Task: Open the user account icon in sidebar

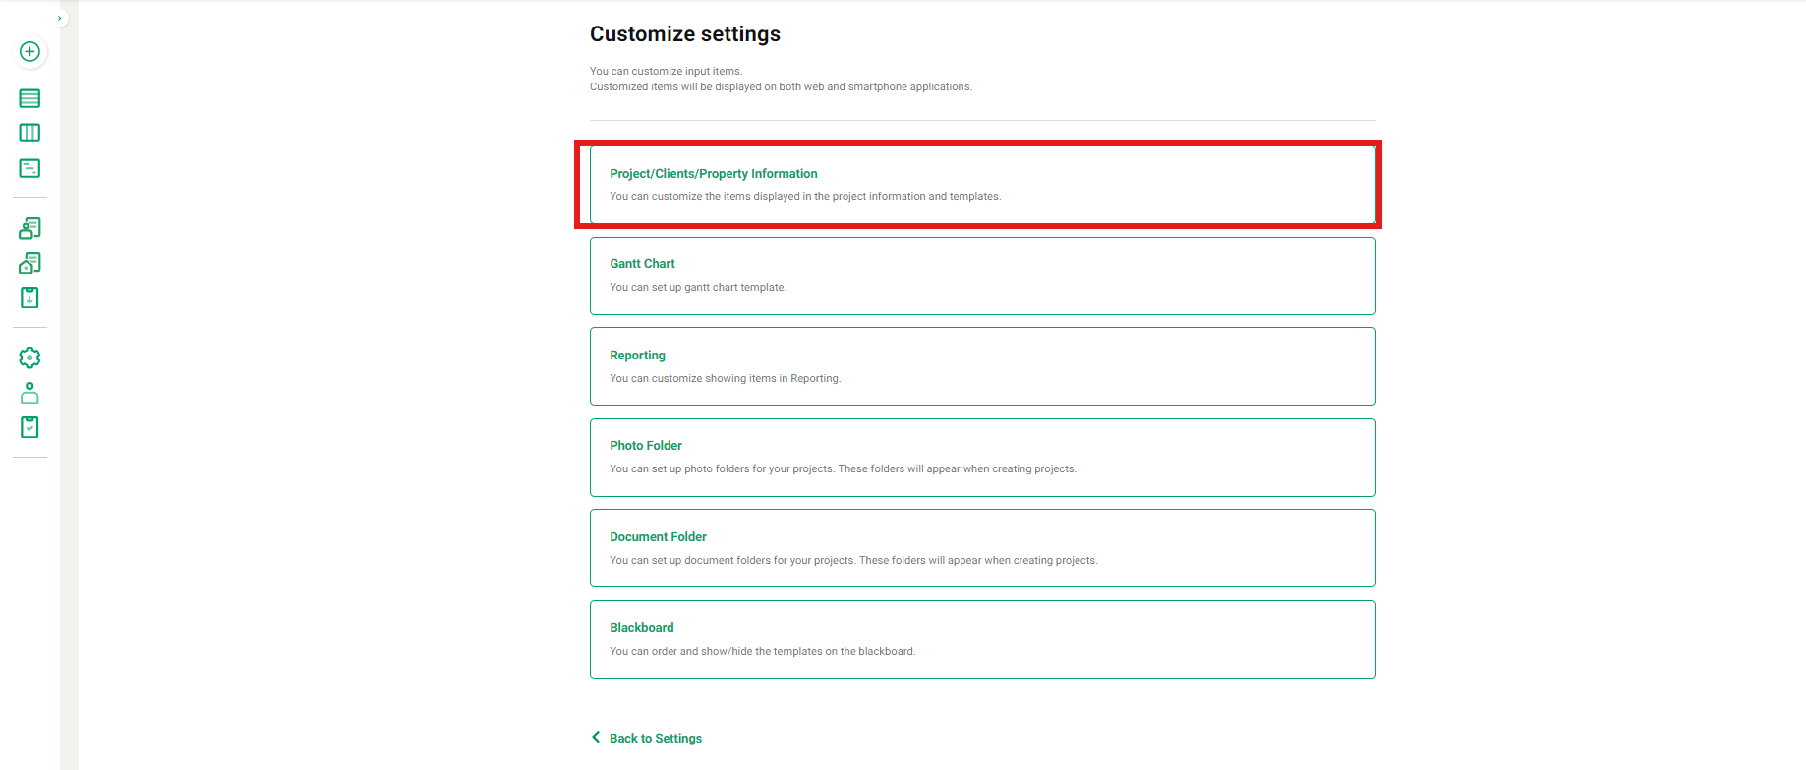Action: [x=29, y=393]
